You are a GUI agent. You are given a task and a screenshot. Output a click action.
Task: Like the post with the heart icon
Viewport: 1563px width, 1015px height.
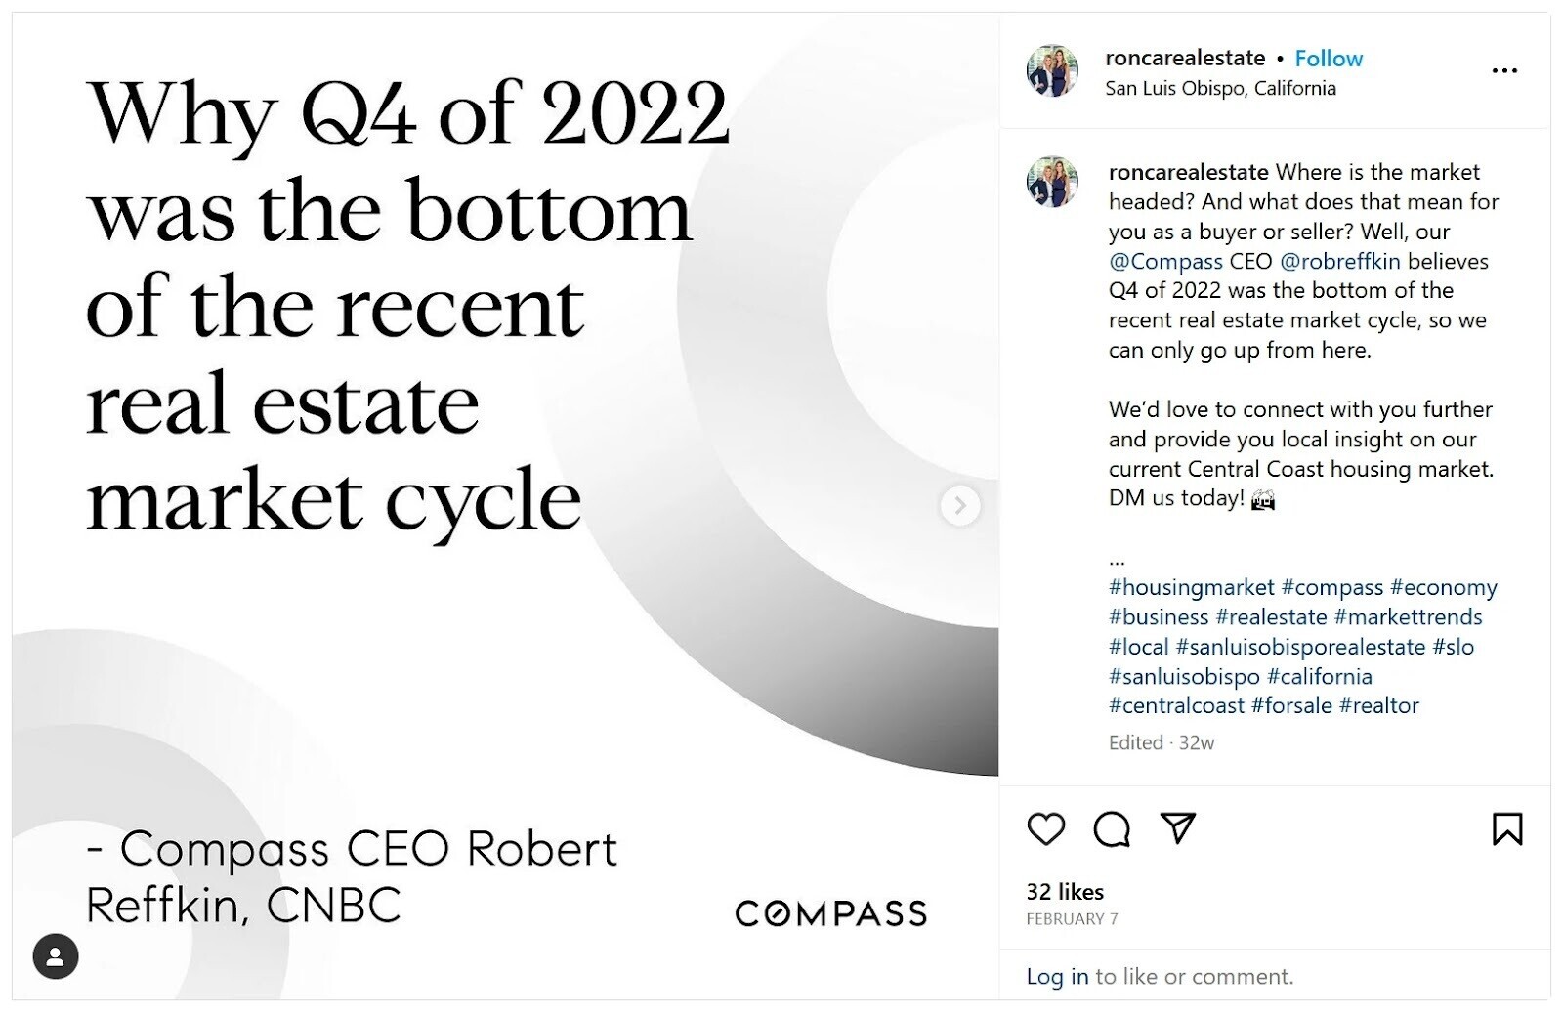(x=1045, y=829)
